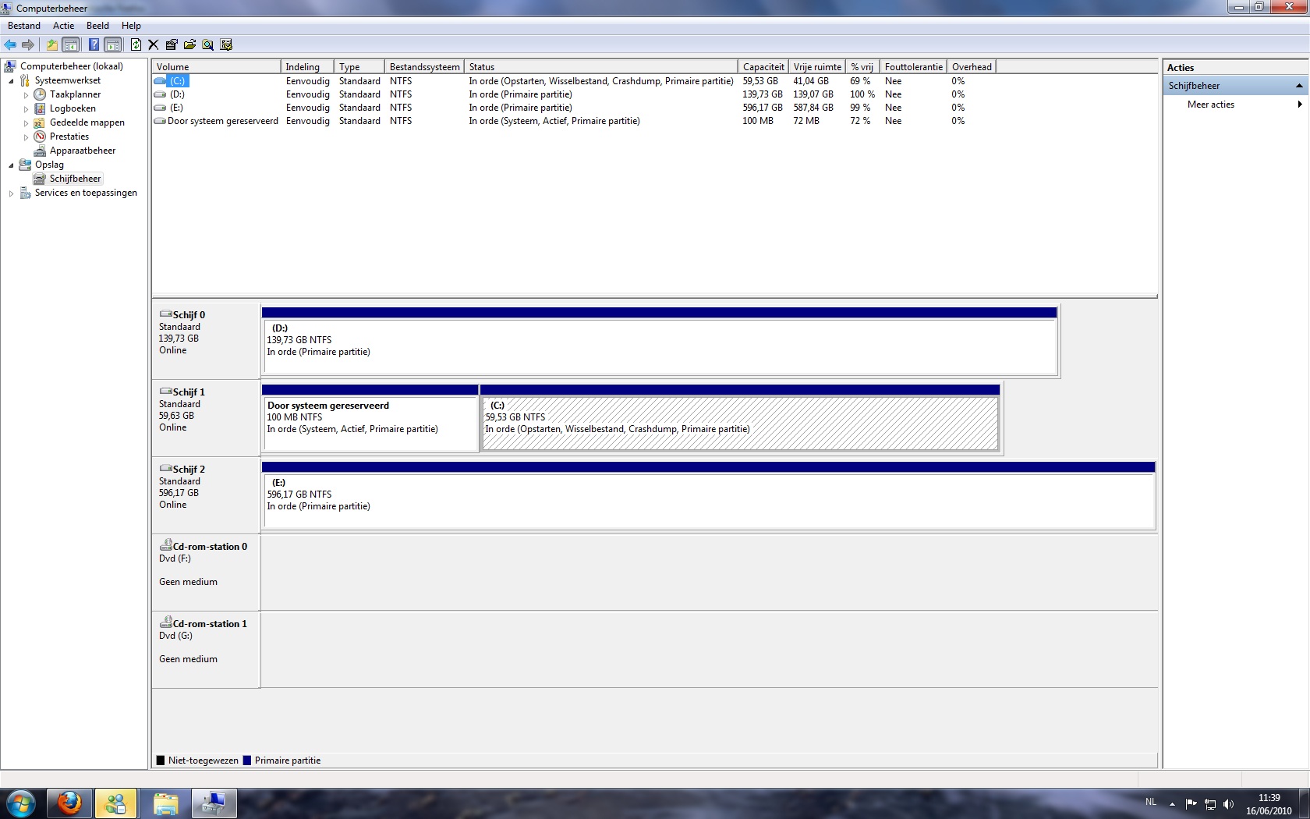
Task: Open the Beeld menu
Action: coord(97,26)
